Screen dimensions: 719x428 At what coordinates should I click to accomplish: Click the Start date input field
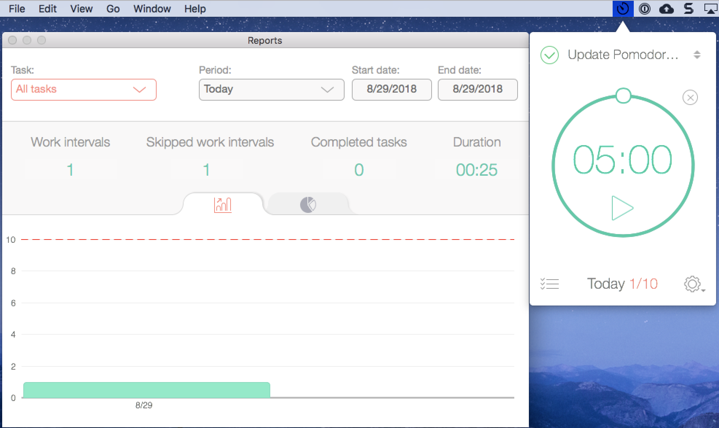click(391, 89)
